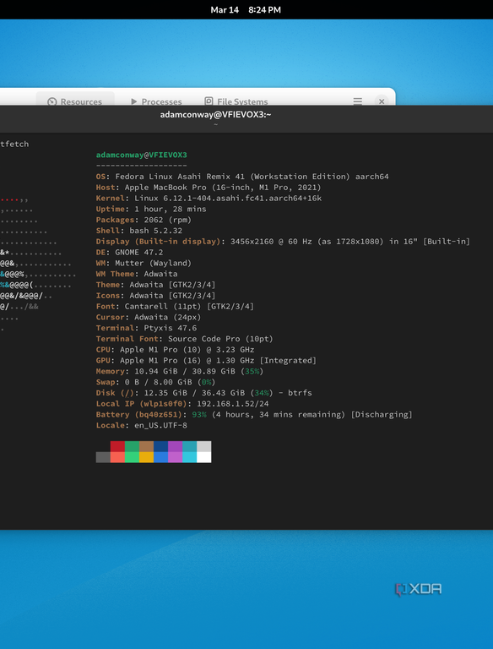Click the WM Theme line Adwaita
This screenshot has width=493, height=649.
137,273
